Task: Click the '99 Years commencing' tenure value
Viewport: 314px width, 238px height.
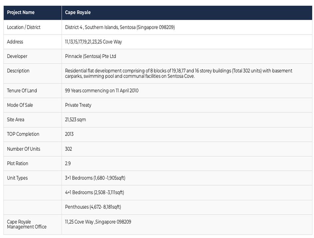Action: 102,91
